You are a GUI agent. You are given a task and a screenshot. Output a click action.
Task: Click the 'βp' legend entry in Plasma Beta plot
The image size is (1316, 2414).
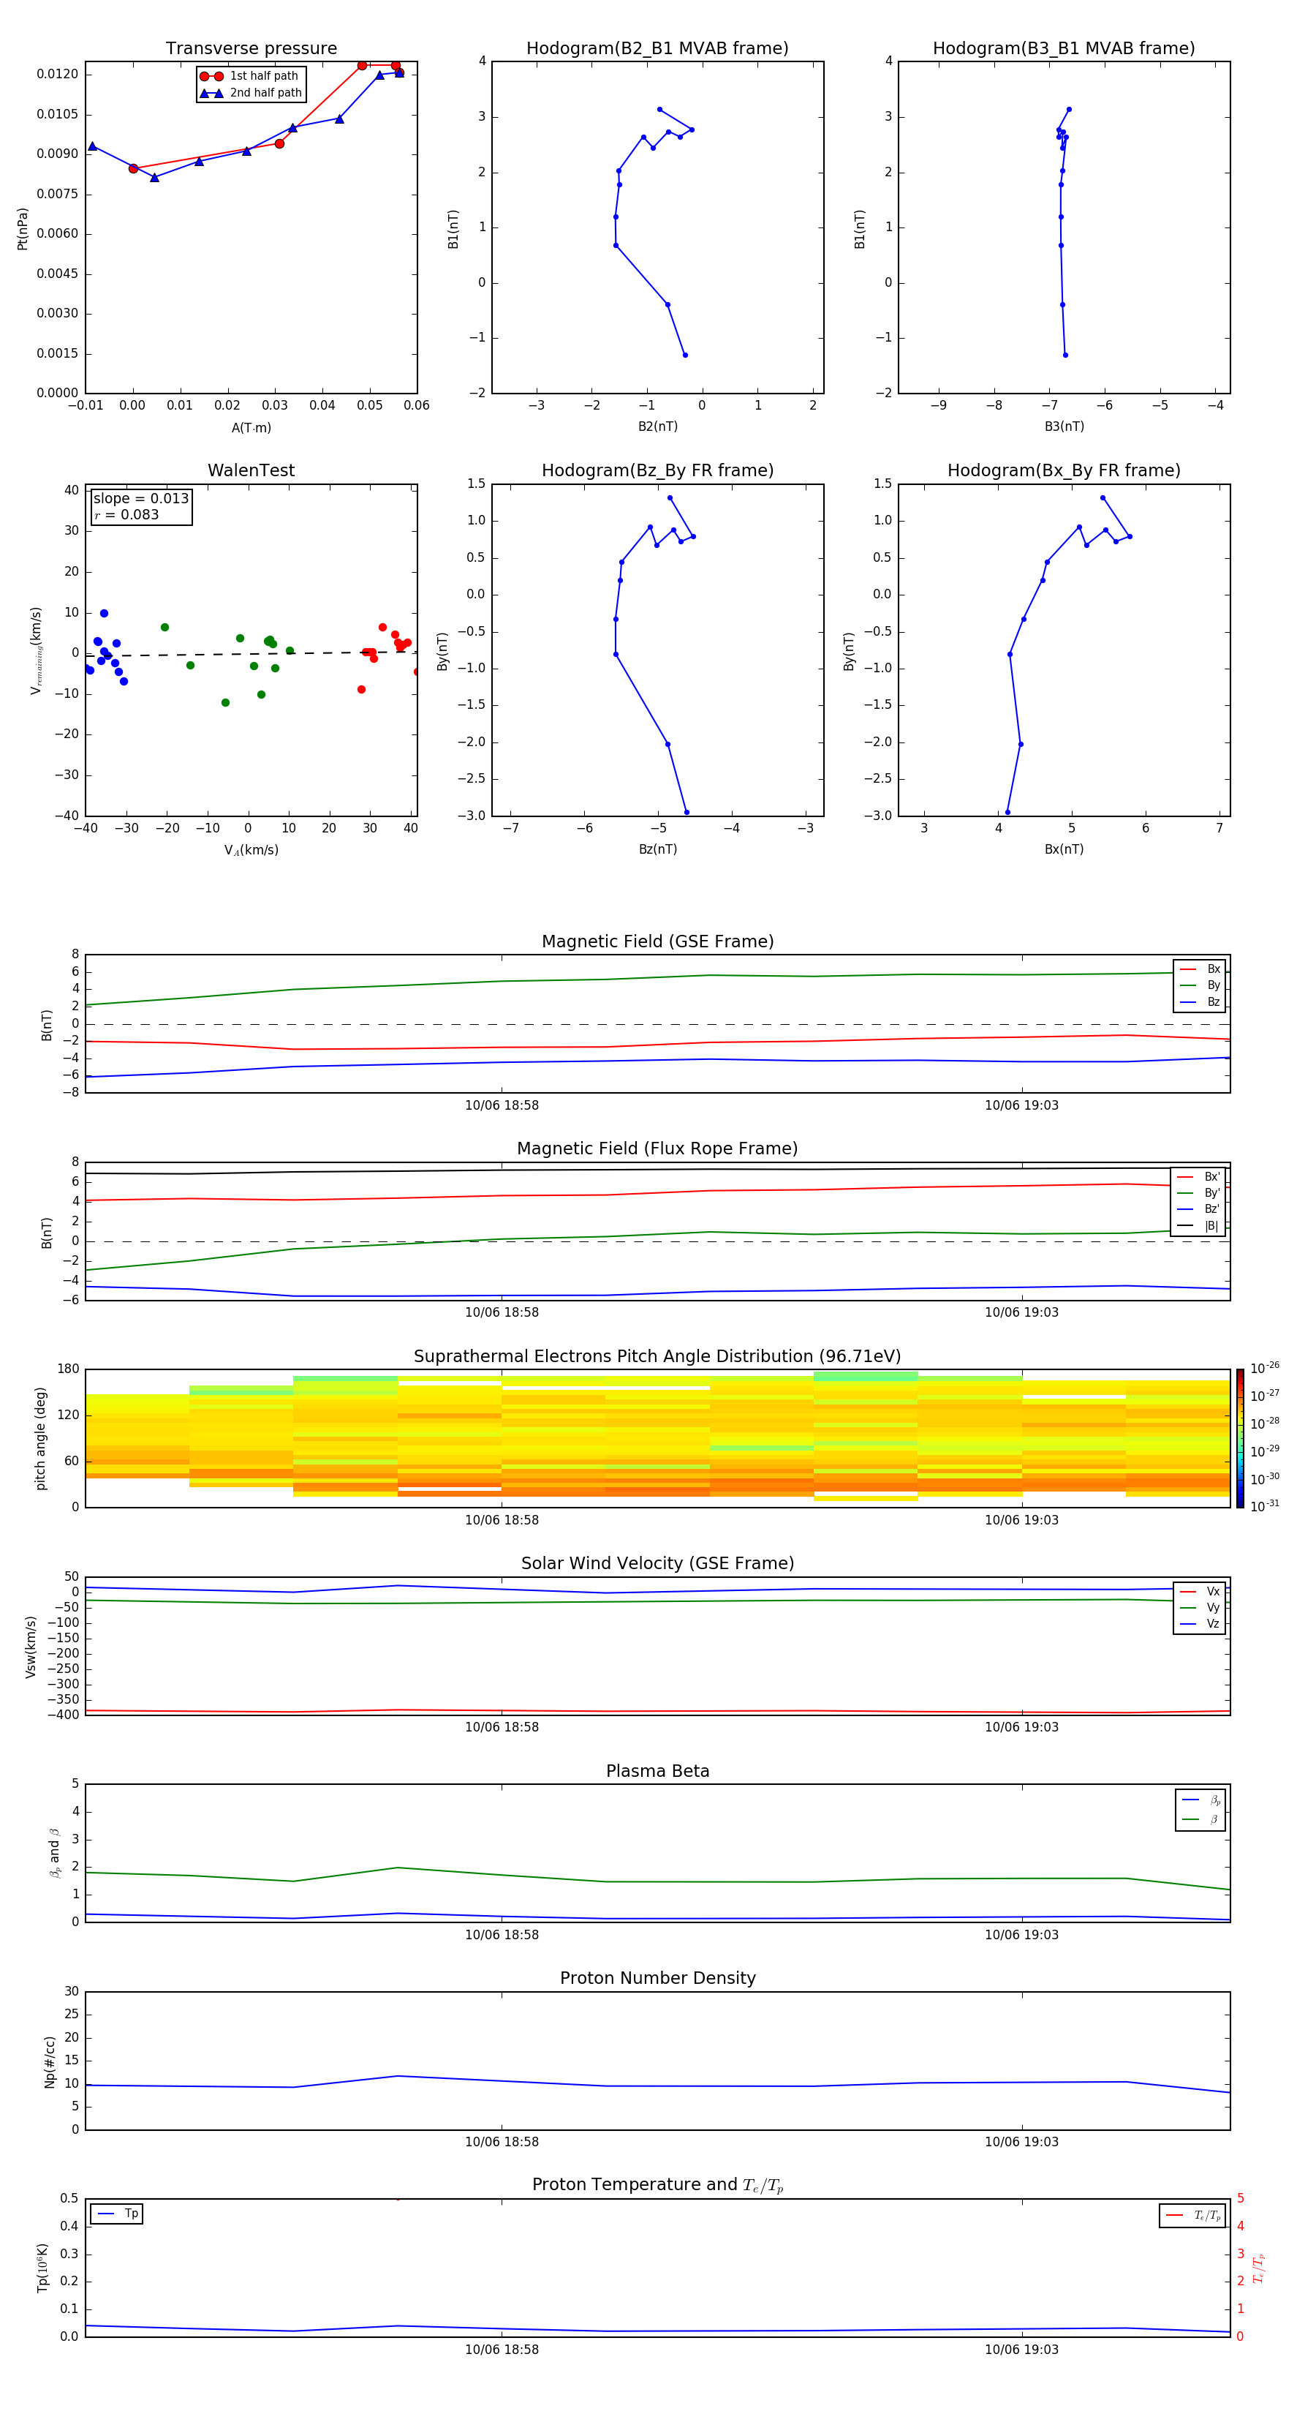(x=1200, y=1800)
